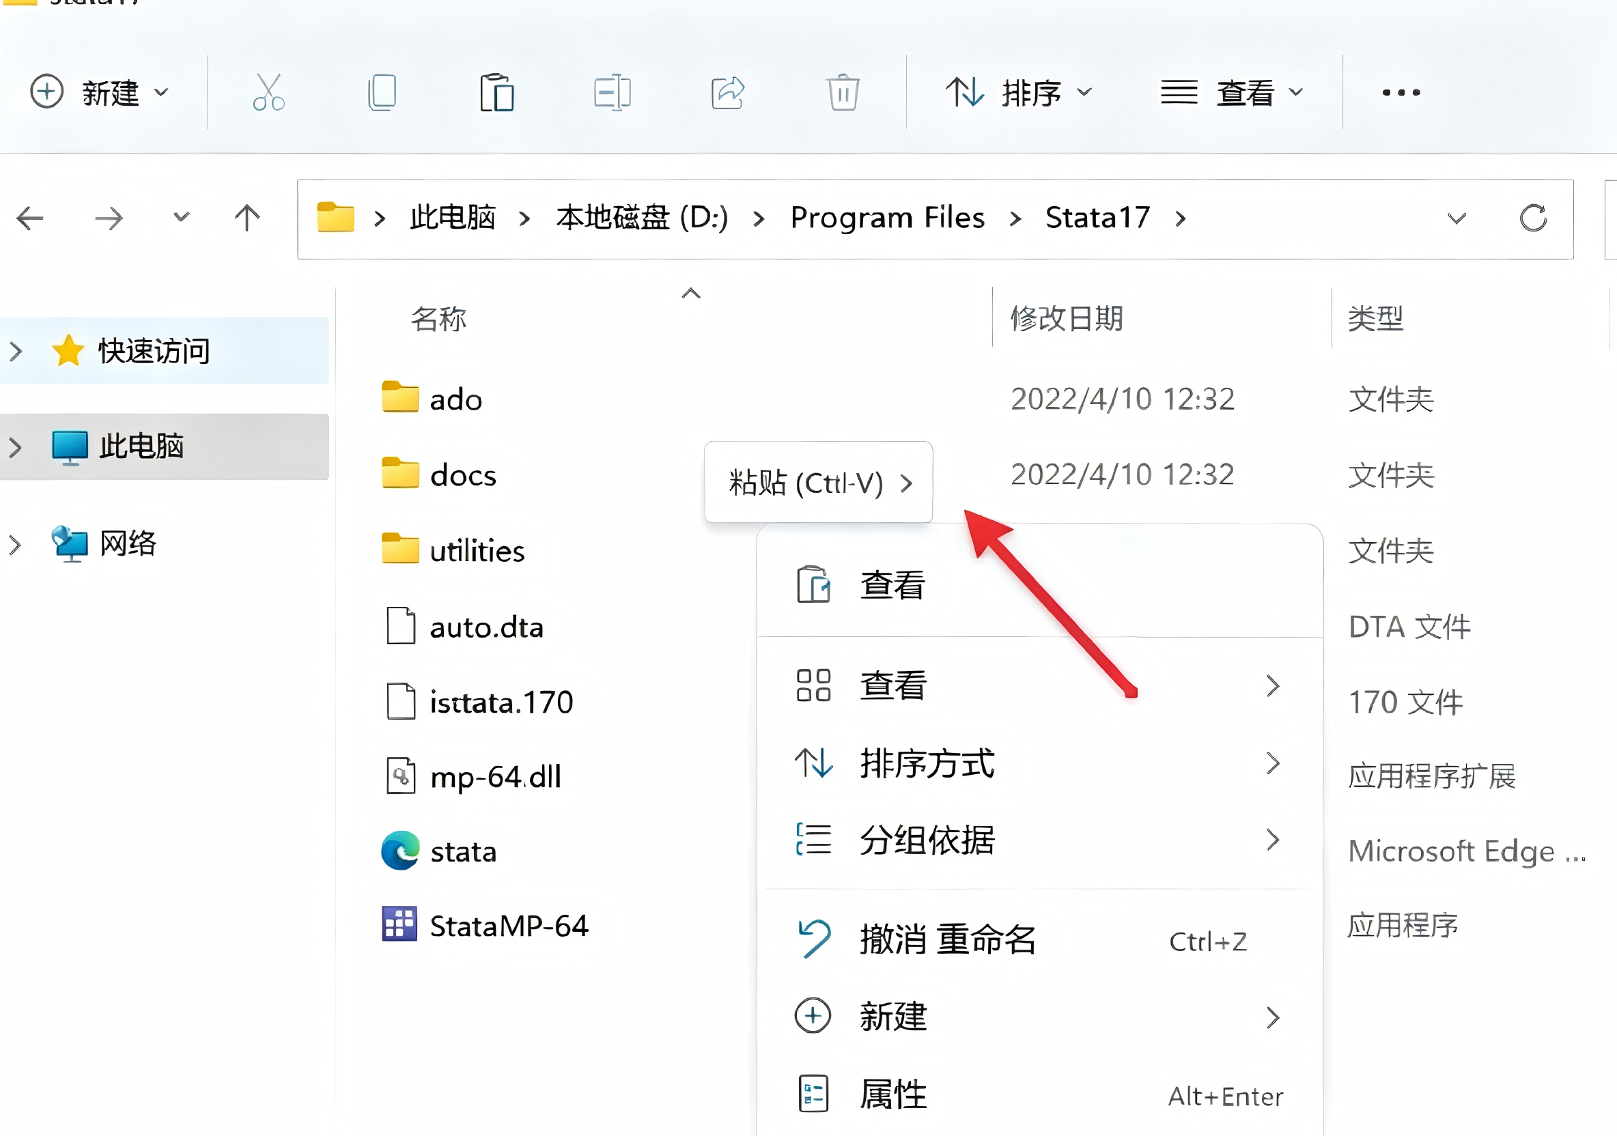Click the 粘贴 (Ctrl-V) tooltip button
Viewport: 1617px width, 1136px height.
pyautogui.click(x=818, y=483)
